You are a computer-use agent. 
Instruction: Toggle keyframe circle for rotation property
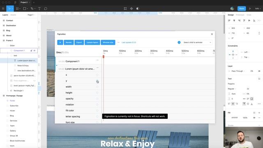(97, 104)
